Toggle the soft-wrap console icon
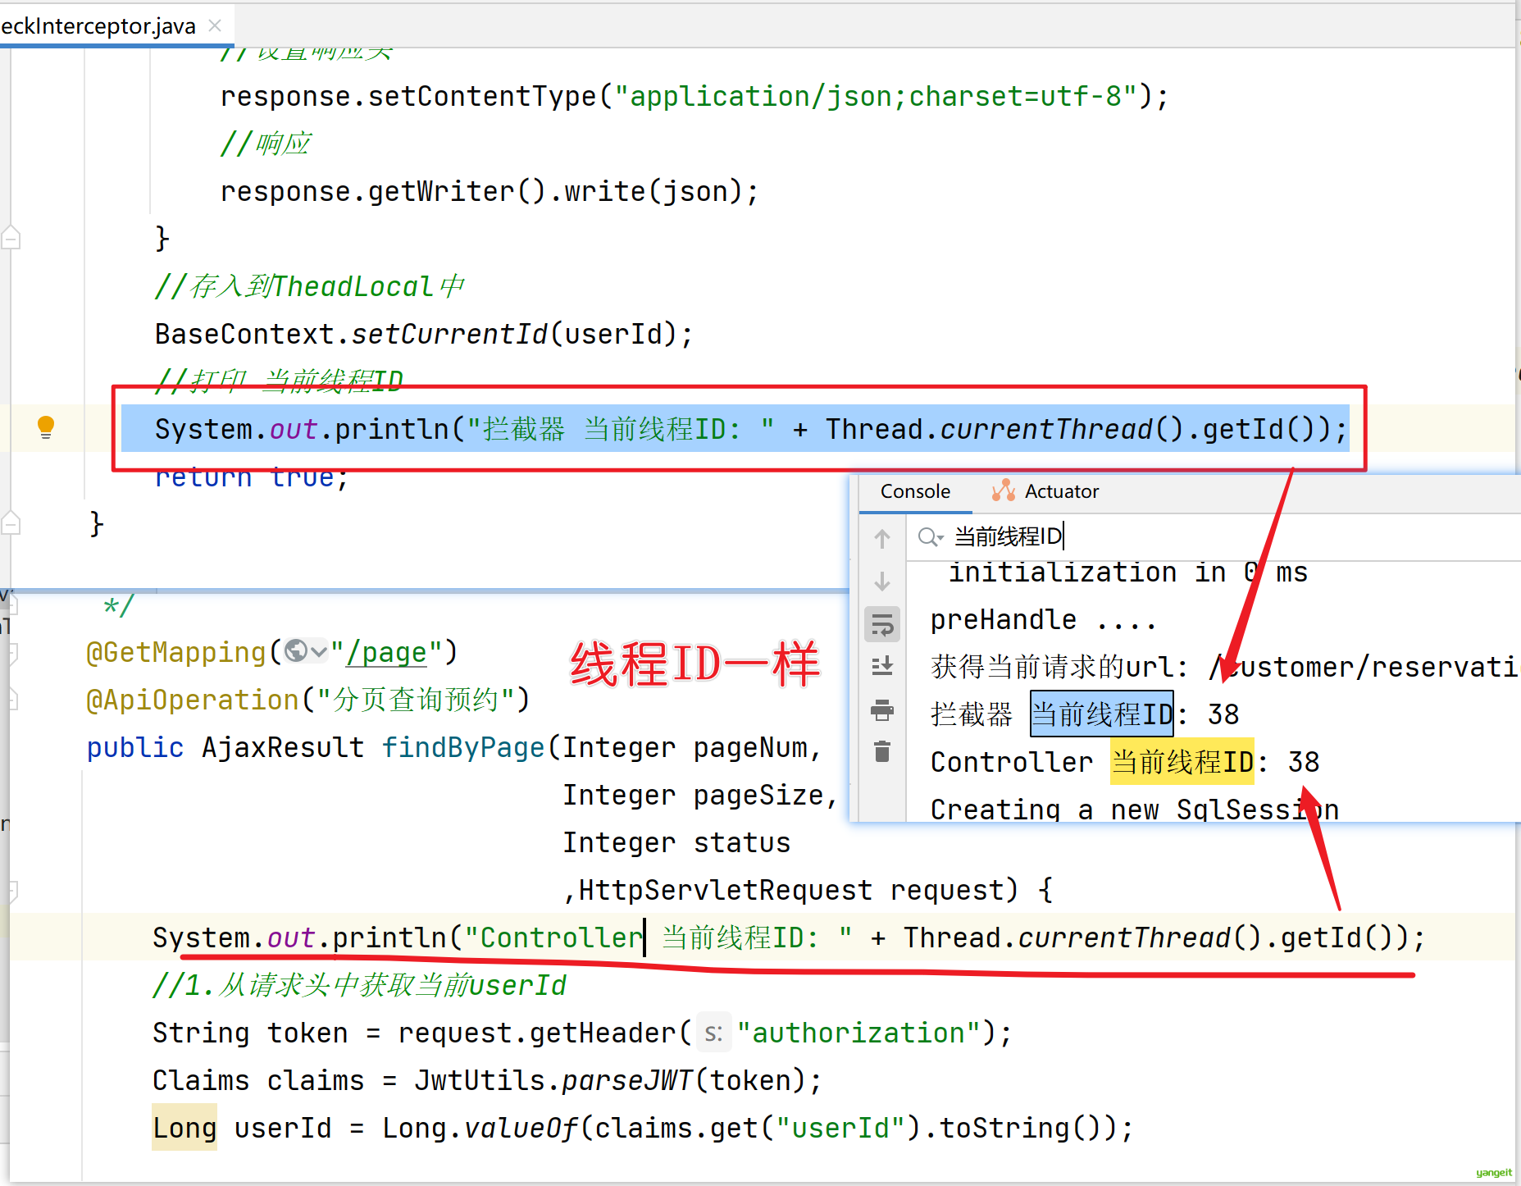Screen dimensions: 1521x1186 882,625
